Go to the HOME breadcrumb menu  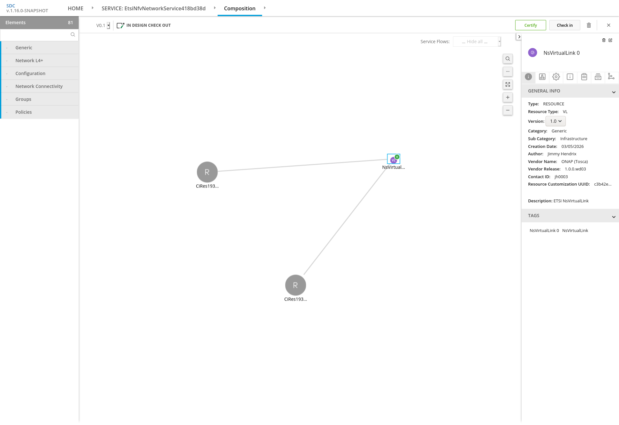[x=75, y=8]
